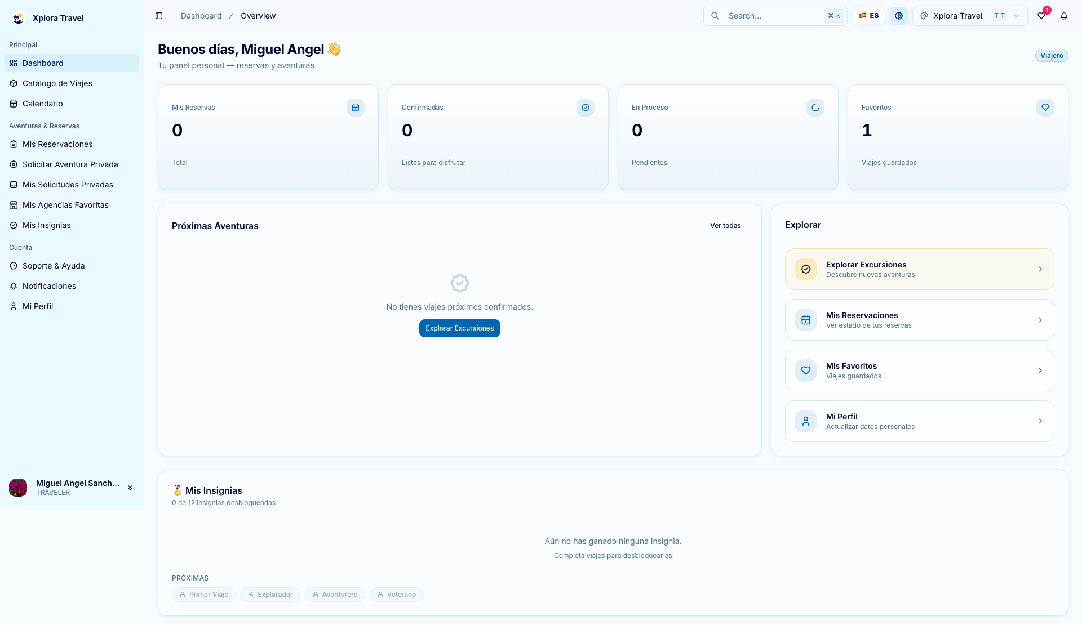Screen dimensions: 1082x625
Task: Click the Mis Favoritos card heart icon
Action: click(806, 370)
